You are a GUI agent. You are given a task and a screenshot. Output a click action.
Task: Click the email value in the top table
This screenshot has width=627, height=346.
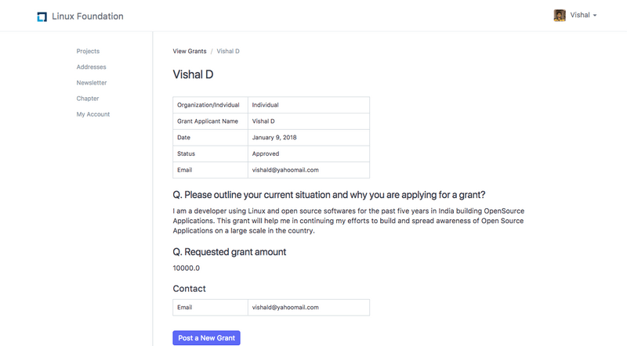[x=285, y=170]
